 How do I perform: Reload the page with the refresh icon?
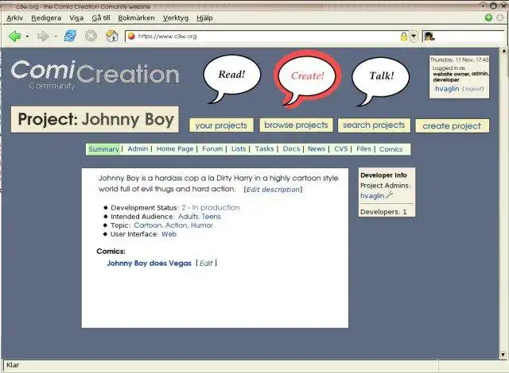71,36
